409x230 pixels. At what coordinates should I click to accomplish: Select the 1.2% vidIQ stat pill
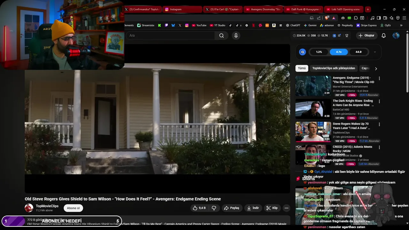click(319, 52)
